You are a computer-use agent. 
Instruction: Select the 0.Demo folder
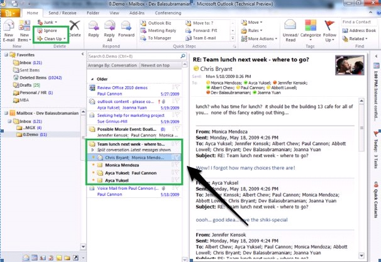[x=31, y=134]
